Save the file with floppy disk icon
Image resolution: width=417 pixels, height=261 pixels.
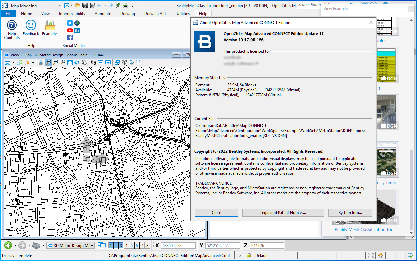(85, 5)
